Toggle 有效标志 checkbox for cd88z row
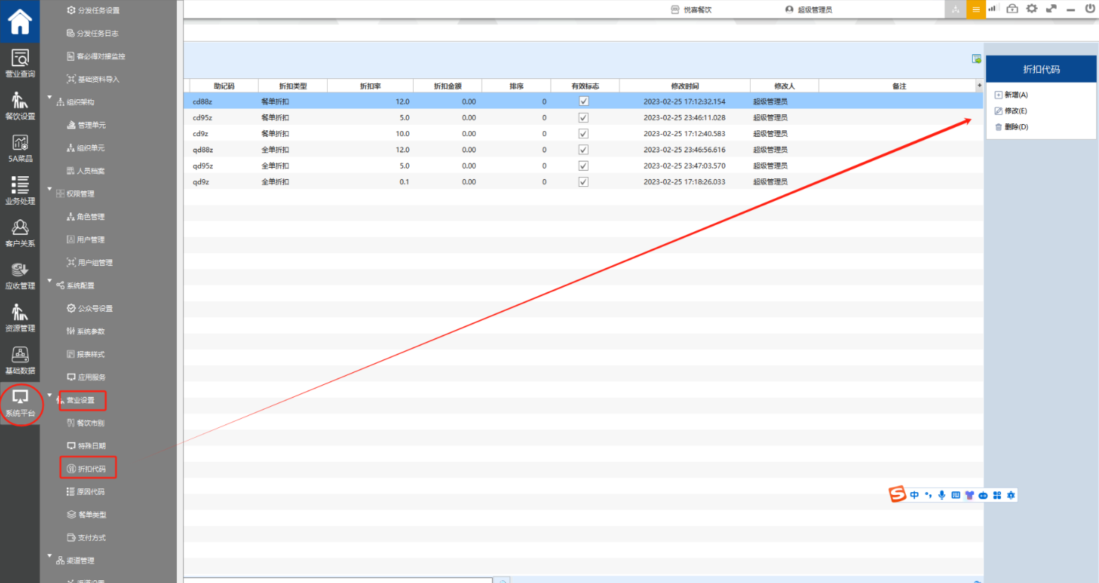This screenshot has width=1099, height=583. tap(584, 102)
